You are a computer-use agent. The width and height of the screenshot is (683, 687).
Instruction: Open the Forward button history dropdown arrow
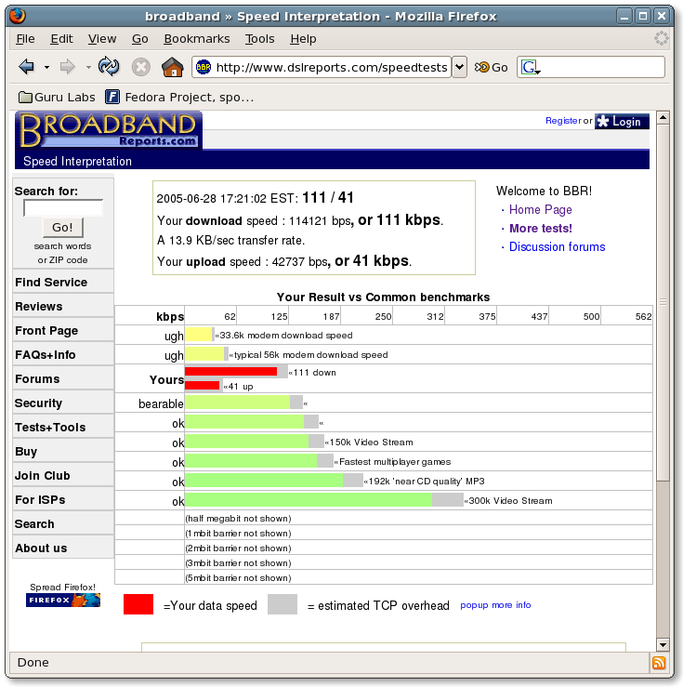click(x=88, y=68)
